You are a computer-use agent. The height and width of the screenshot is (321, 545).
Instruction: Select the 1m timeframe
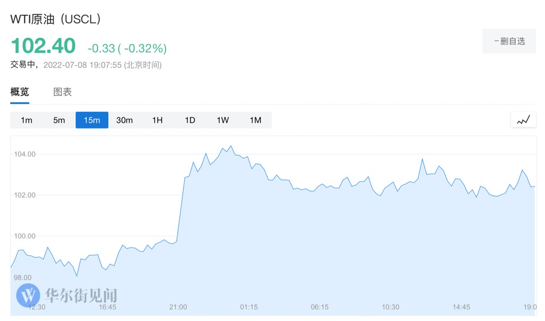27,120
